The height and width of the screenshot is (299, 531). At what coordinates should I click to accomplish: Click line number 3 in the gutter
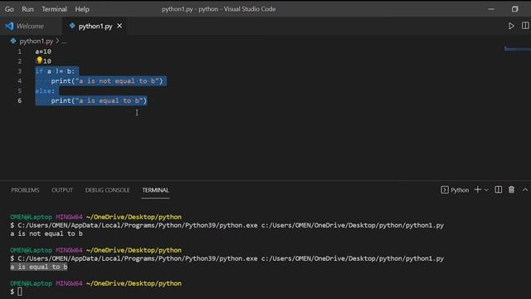[19, 71]
